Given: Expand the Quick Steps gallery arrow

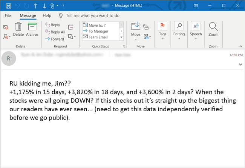Looking at the screenshot, I should click(x=121, y=37).
